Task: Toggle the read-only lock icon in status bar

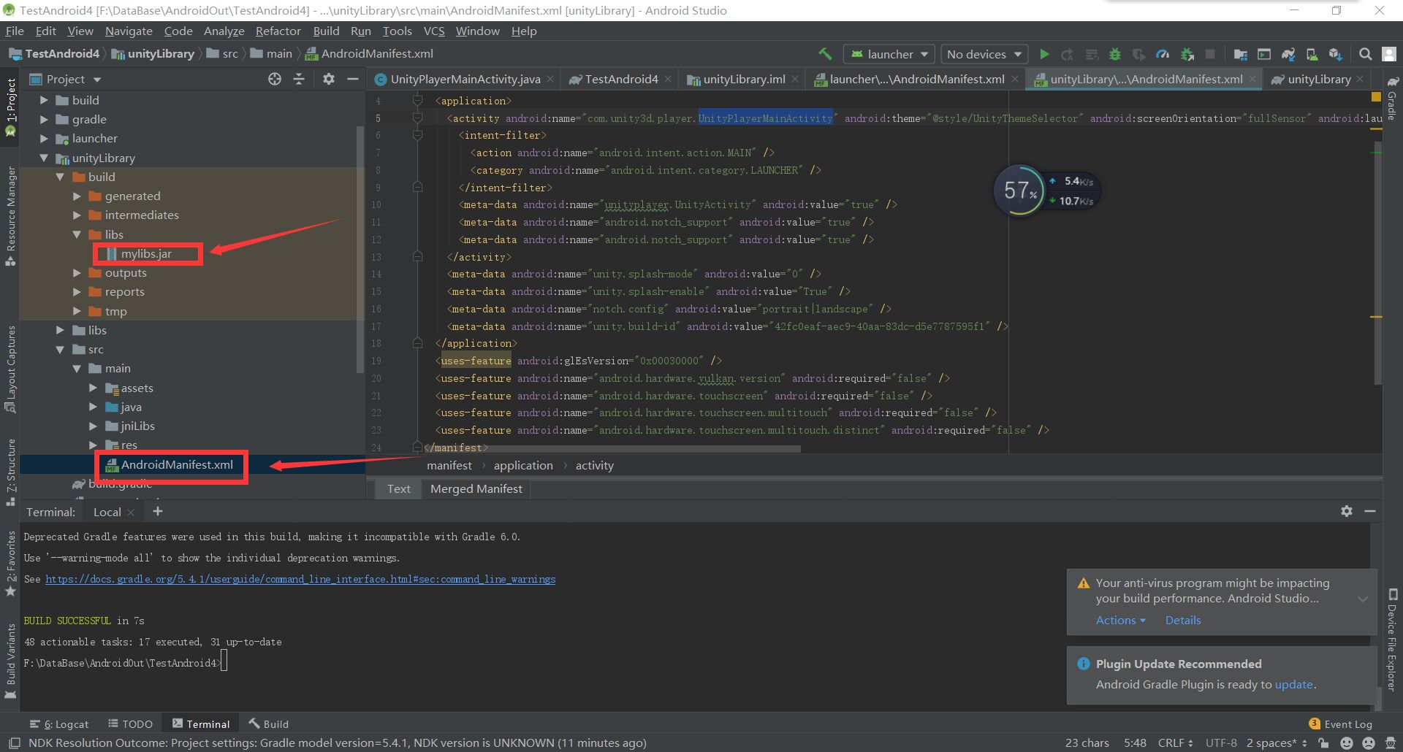Action: (x=1324, y=743)
